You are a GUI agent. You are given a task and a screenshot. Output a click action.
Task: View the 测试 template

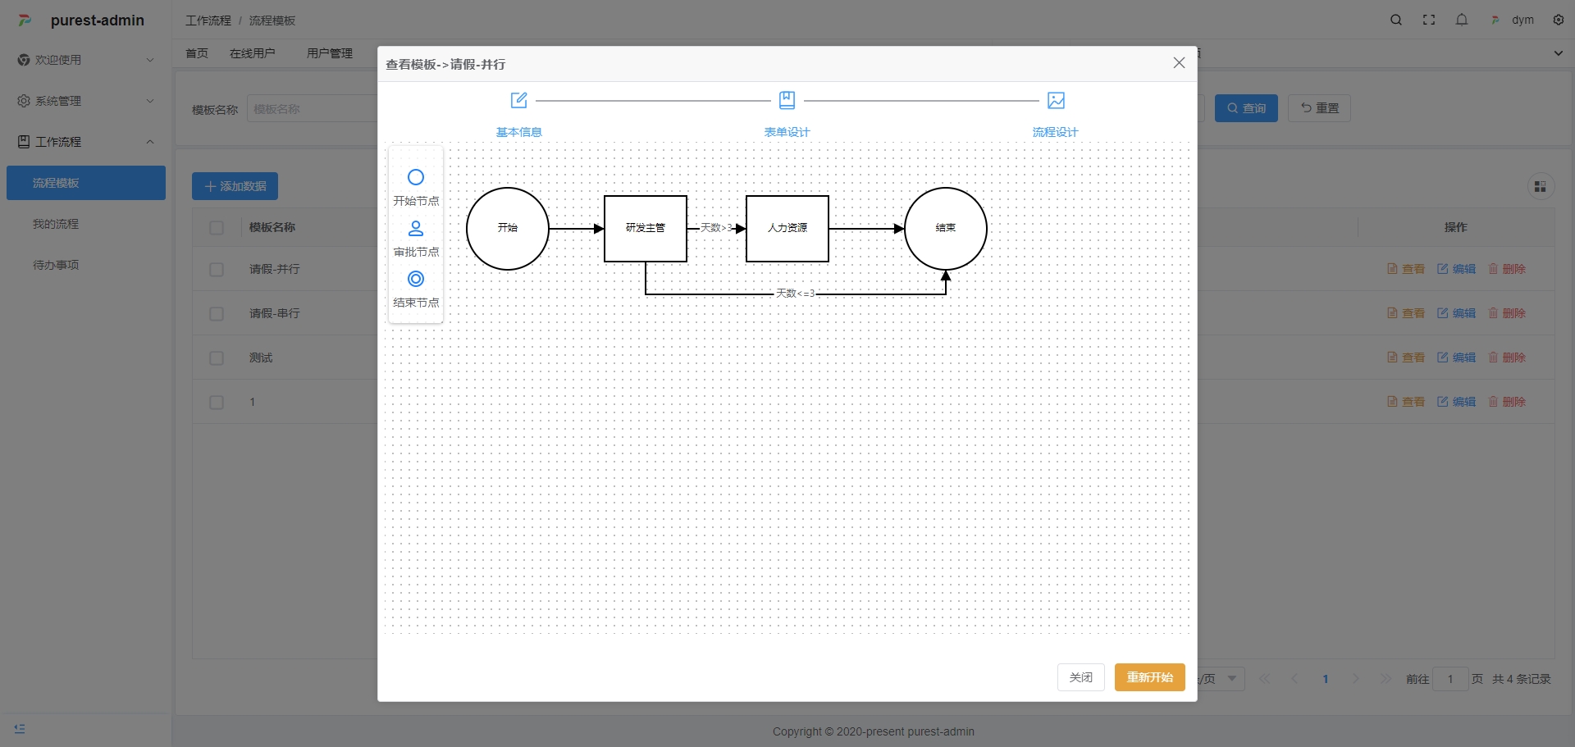(1406, 358)
